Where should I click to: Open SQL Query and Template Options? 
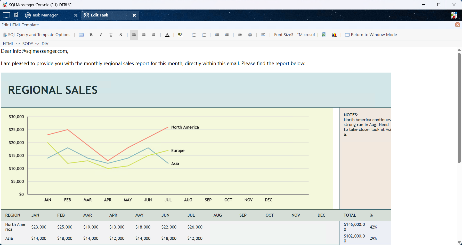click(x=36, y=35)
